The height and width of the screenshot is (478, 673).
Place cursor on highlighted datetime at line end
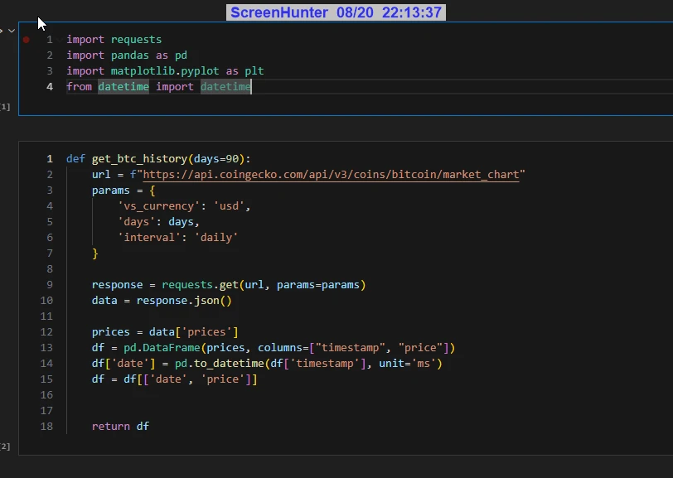coord(225,87)
